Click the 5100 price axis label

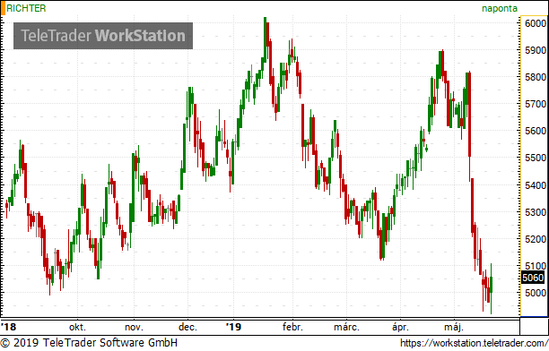536,266
